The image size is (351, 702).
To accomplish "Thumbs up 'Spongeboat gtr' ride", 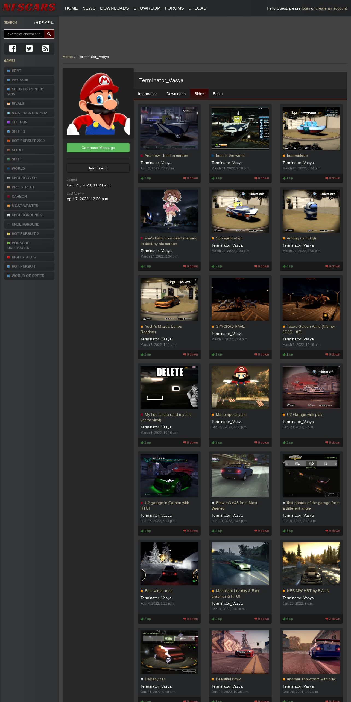I will [x=217, y=266].
